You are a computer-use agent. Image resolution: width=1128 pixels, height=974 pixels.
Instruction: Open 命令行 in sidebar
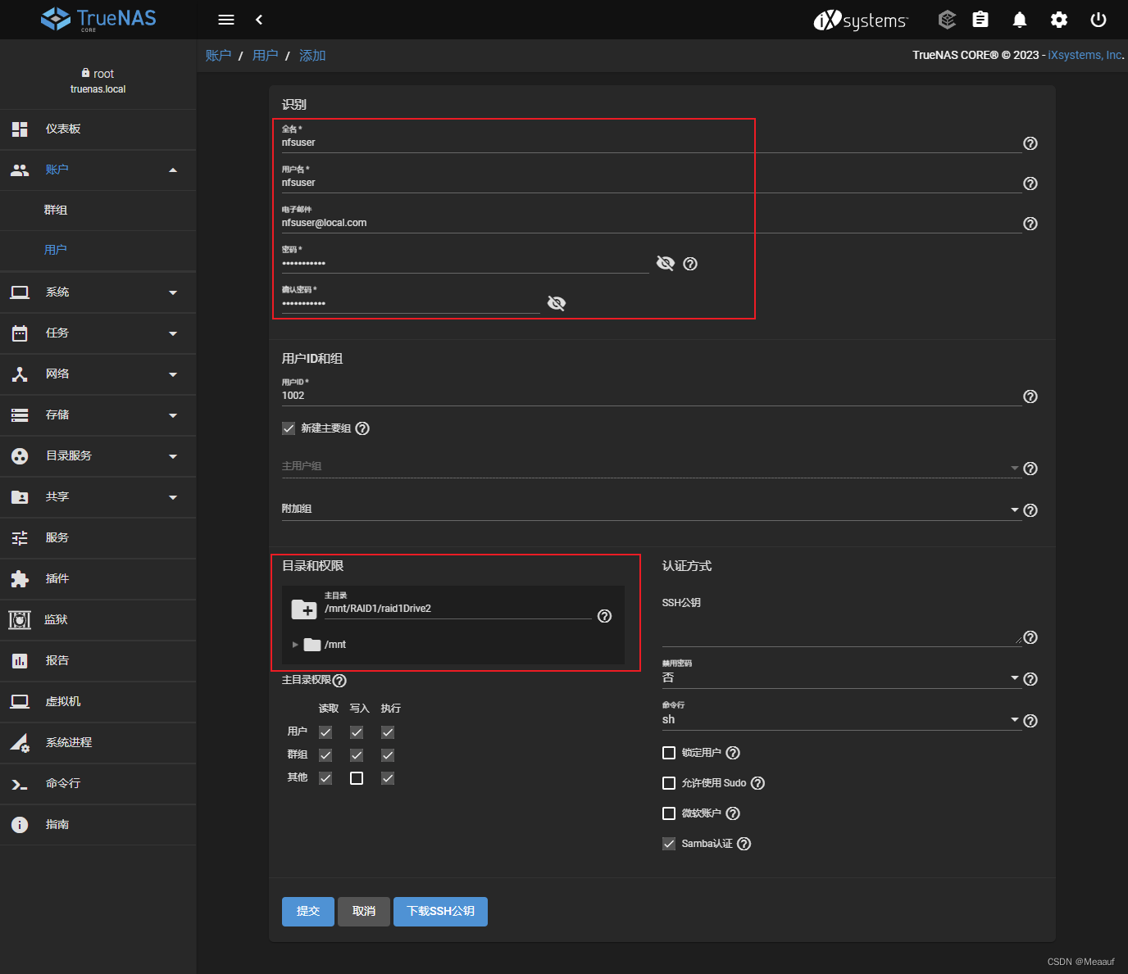click(x=98, y=784)
